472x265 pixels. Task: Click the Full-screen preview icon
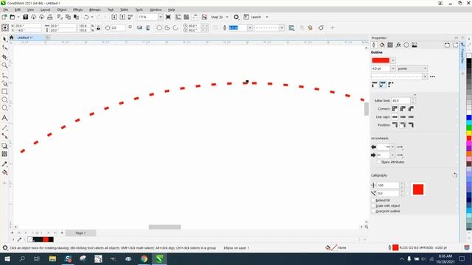(168, 17)
